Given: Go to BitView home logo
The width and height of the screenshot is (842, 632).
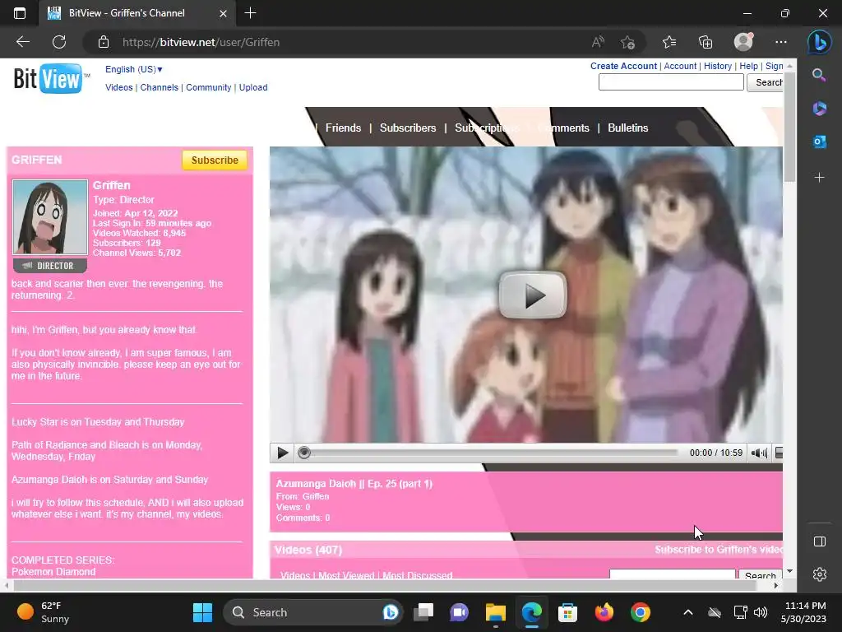Looking at the screenshot, I should coord(49,79).
